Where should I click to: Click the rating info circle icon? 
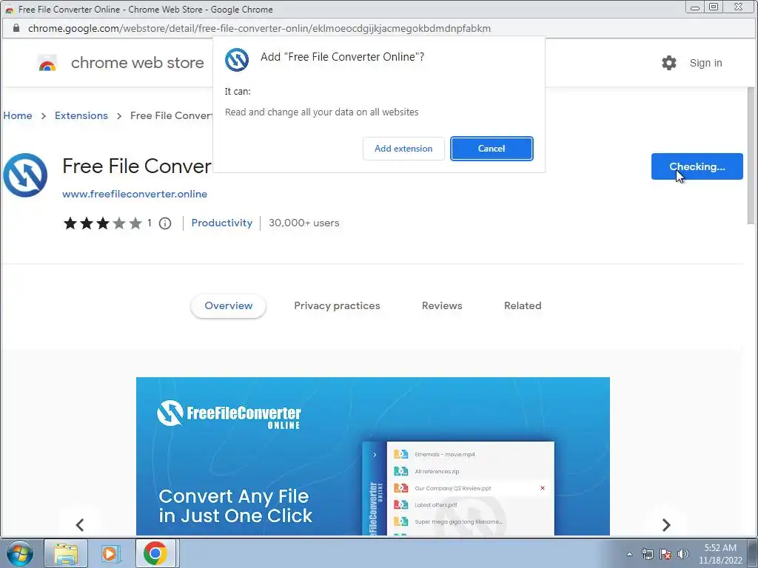[x=165, y=223]
